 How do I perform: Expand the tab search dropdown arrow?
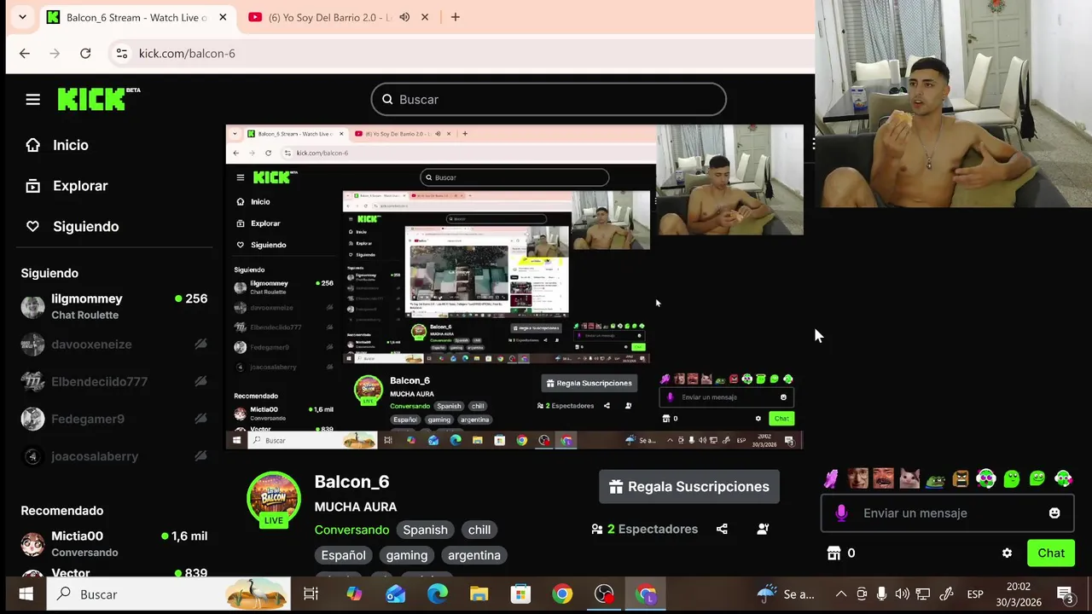point(22,17)
